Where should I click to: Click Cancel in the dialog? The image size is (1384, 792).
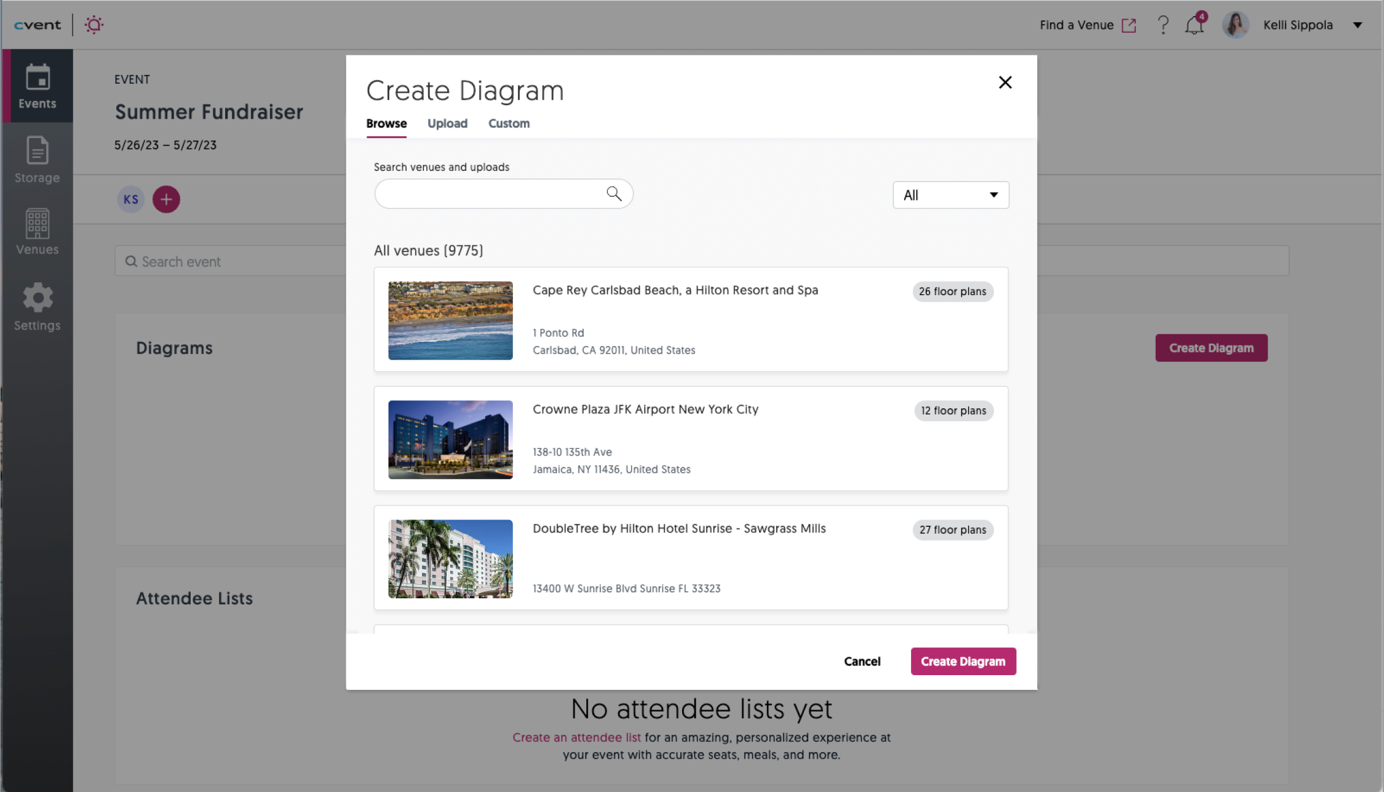(x=862, y=662)
